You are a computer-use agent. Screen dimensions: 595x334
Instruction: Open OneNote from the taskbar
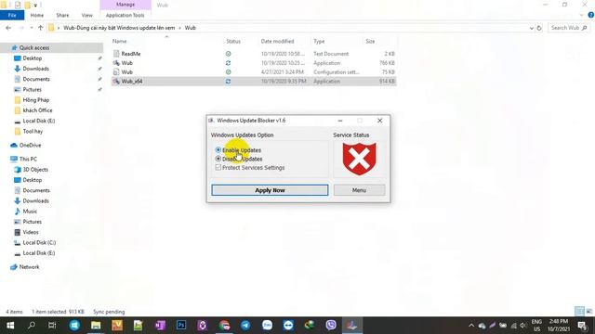(160, 326)
